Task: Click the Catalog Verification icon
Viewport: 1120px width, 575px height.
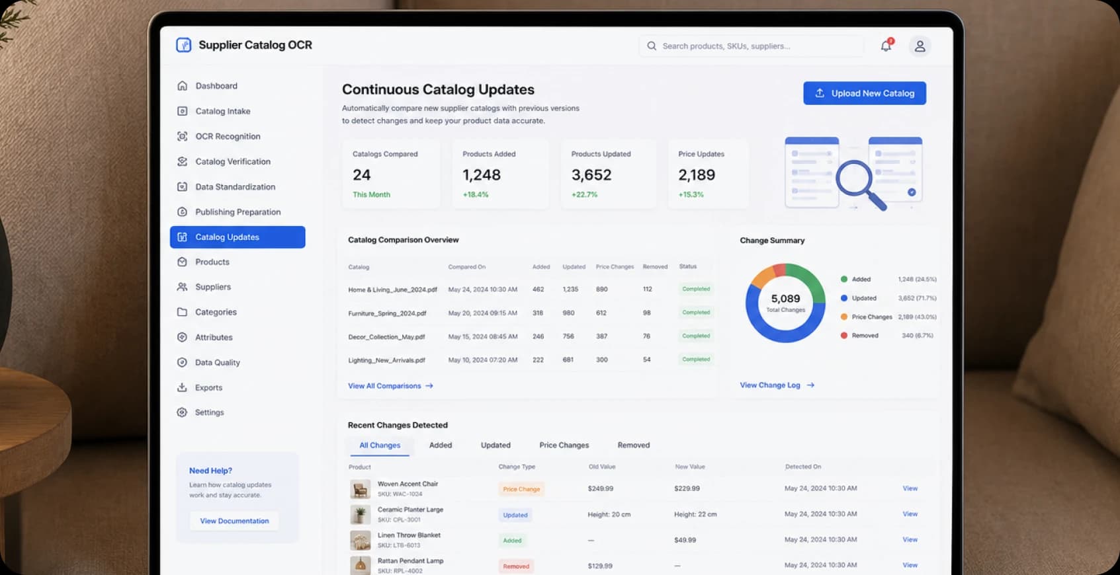Action: [182, 161]
